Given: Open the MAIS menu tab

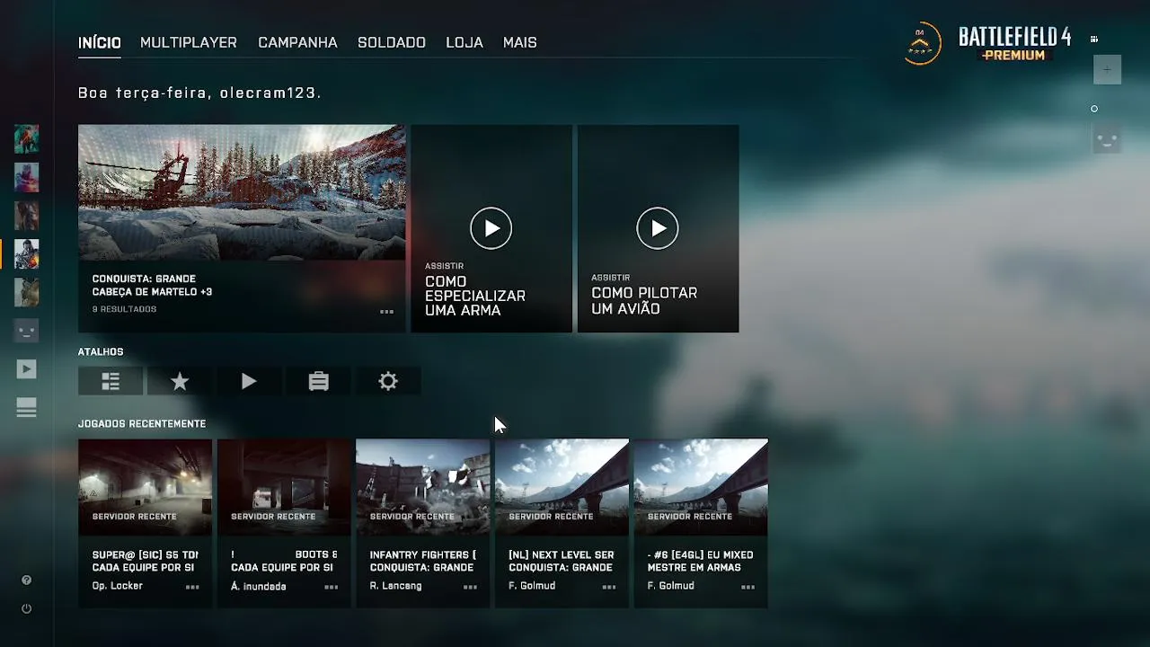Looking at the screenshot, I should 520,42.
